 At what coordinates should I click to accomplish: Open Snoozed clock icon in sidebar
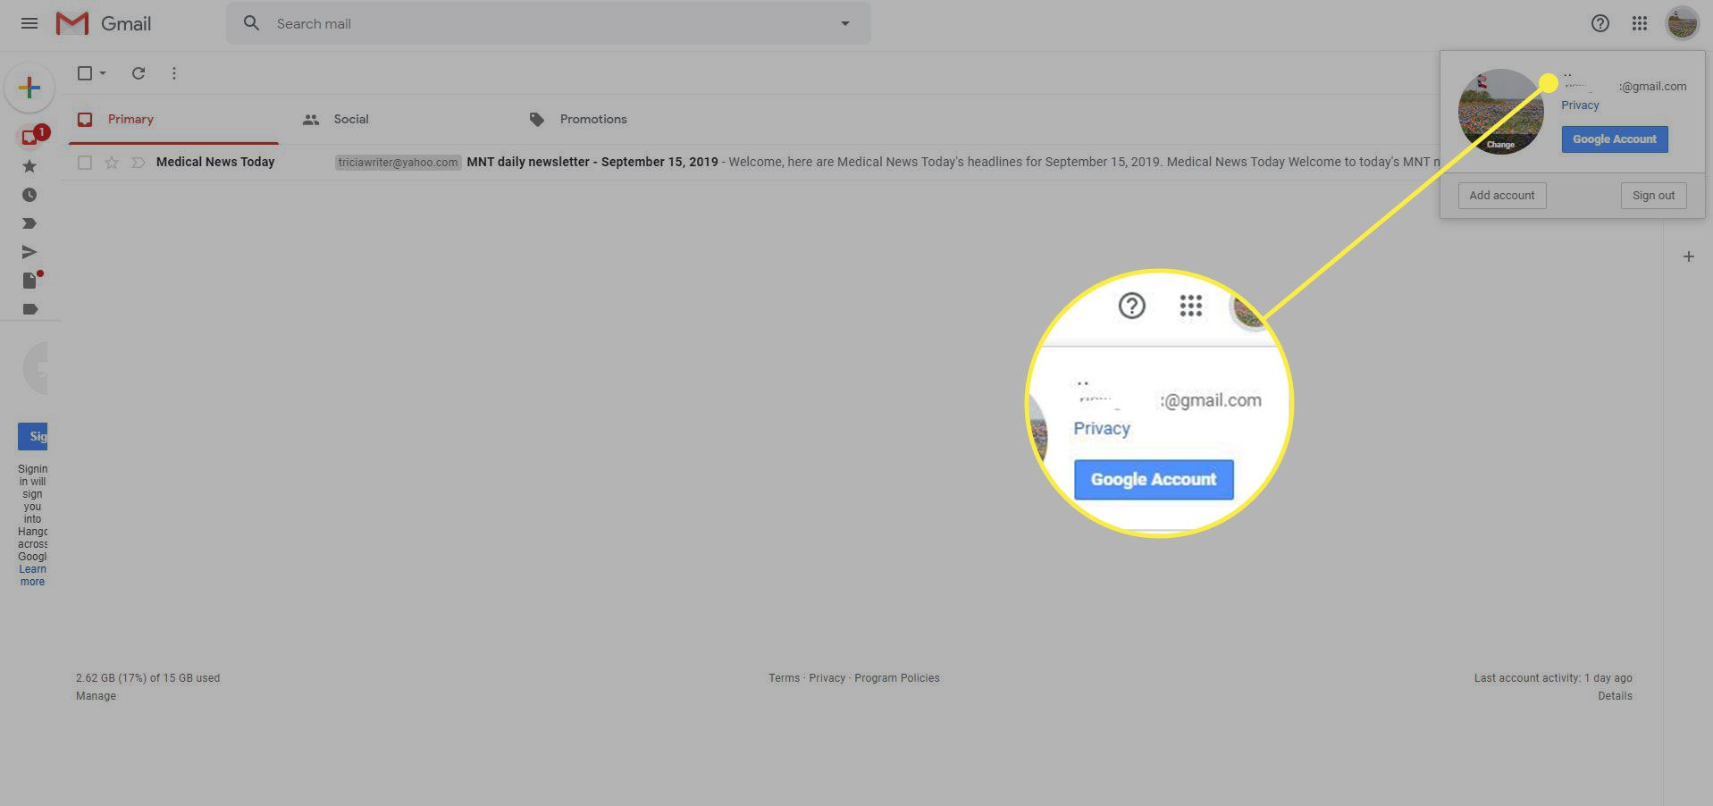pos(29,195)
